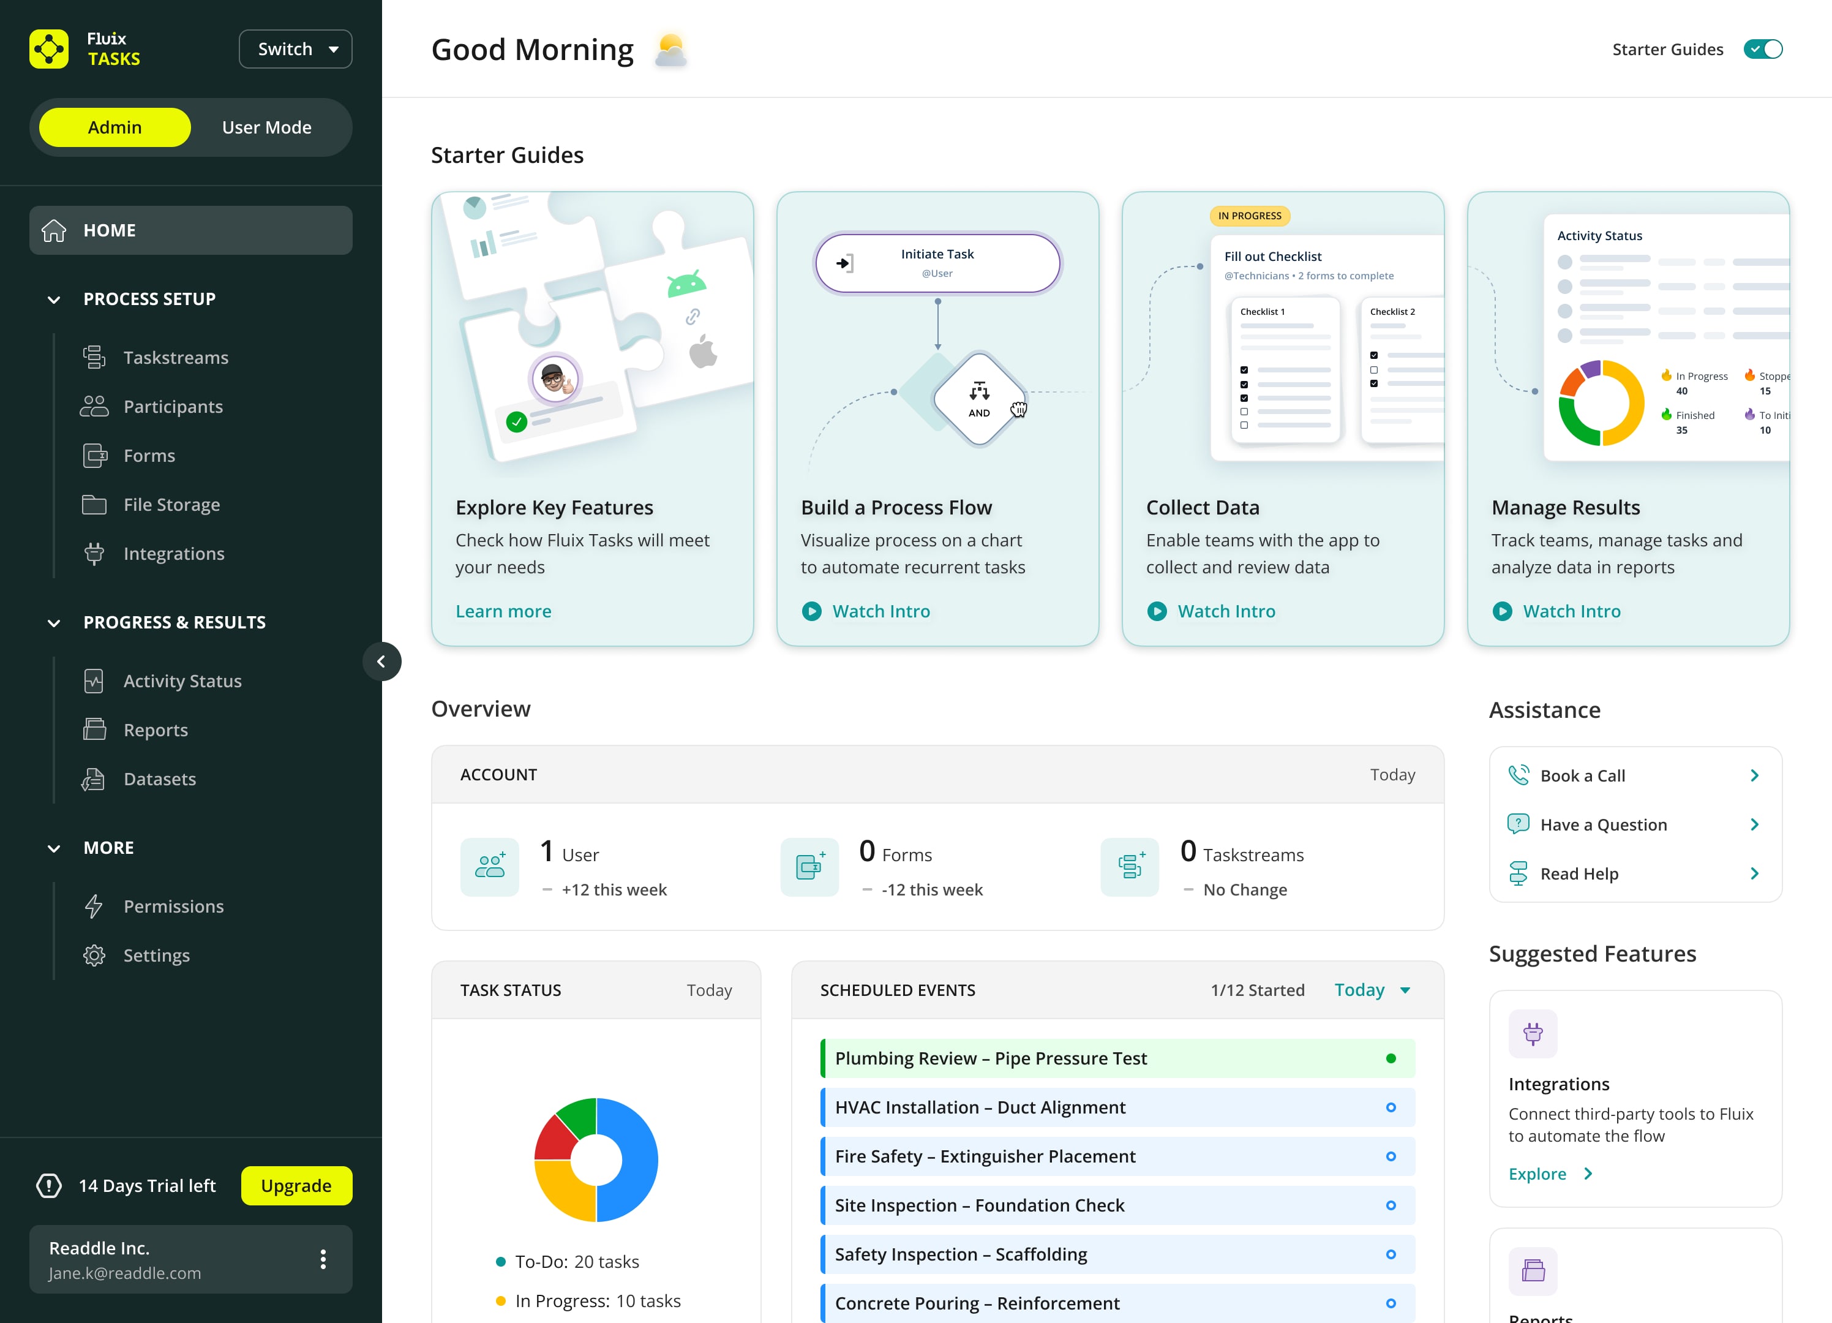The height and width of the screenshot is (1323, 1832).
Task: Open the Today dropdown in Scheduled Events
Action: tap(1371, 989)
